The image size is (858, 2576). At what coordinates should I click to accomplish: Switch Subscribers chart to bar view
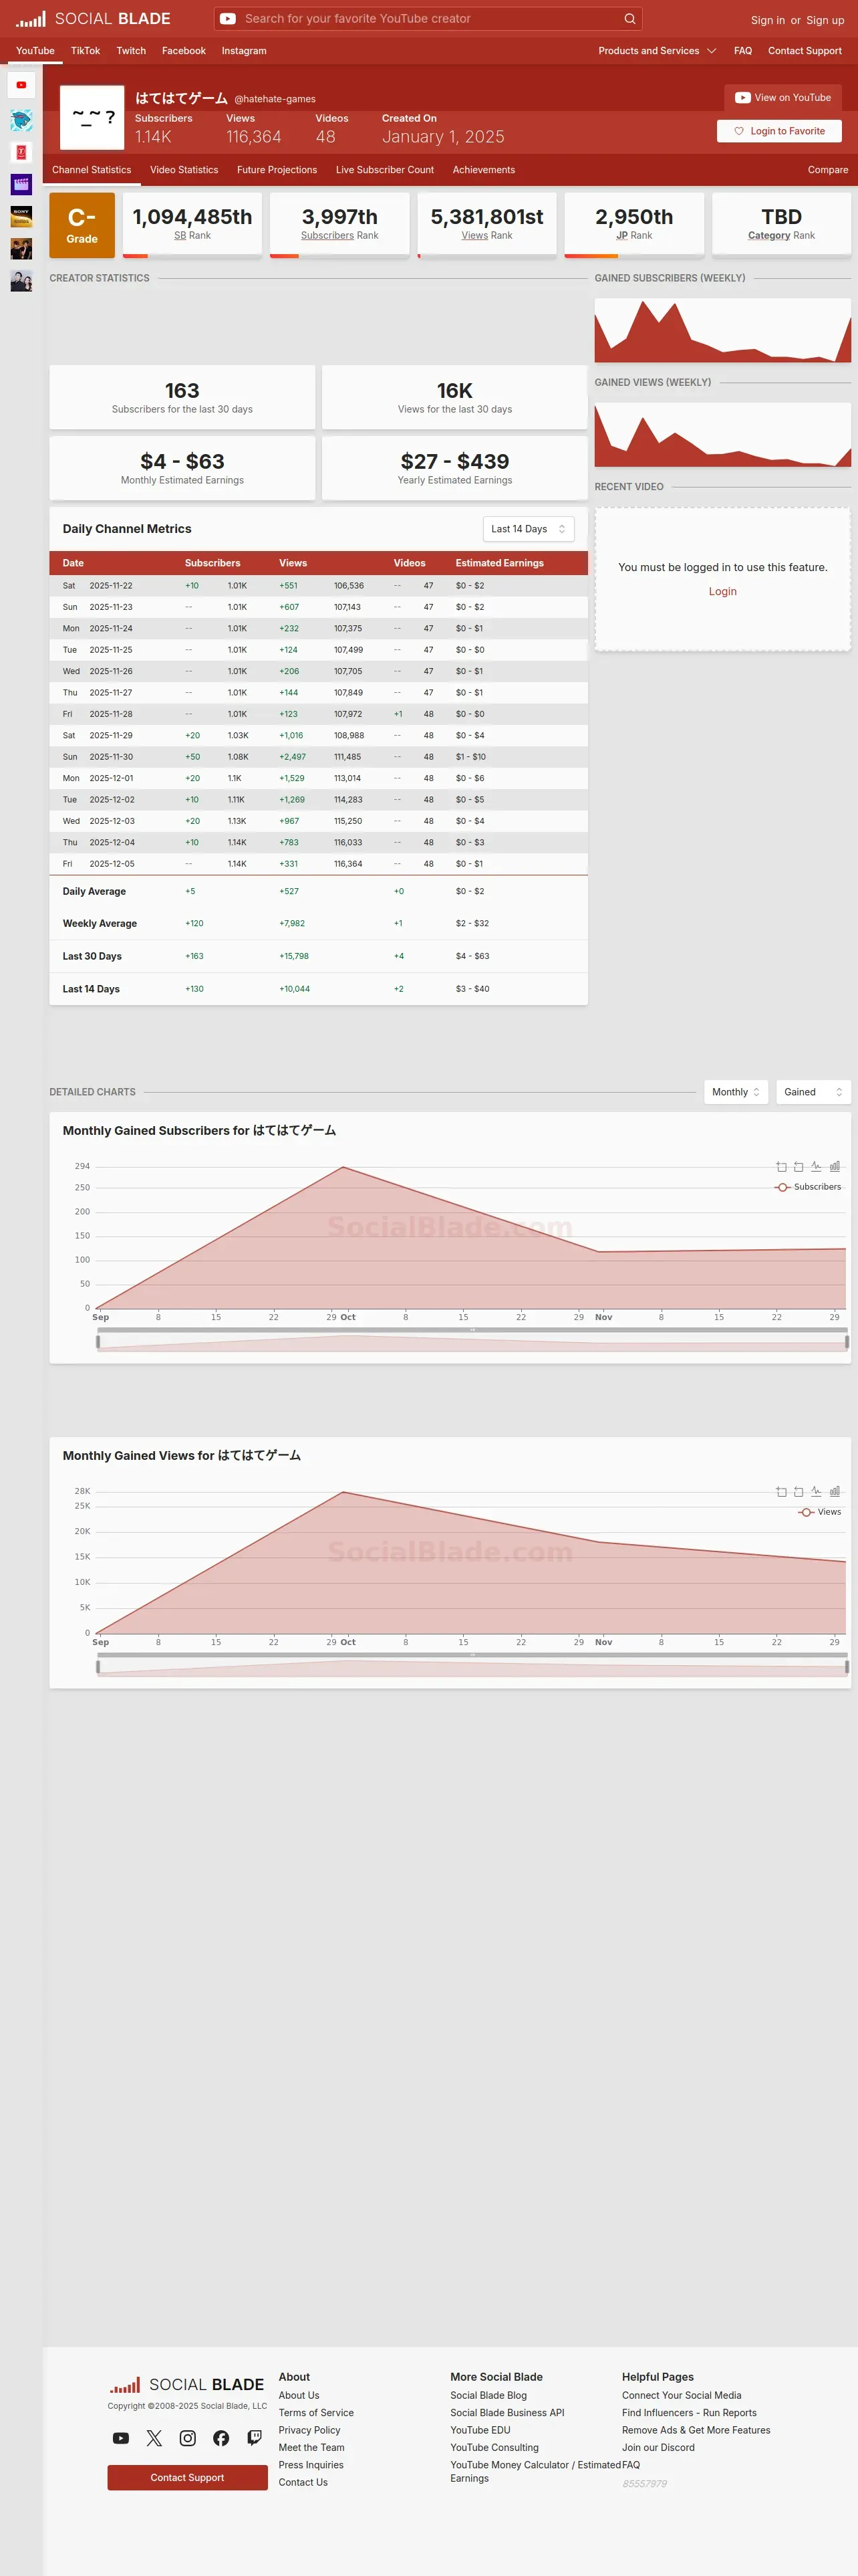[x=835, y=1167]
